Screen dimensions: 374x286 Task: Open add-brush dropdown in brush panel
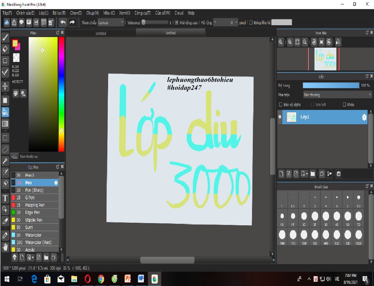33,257
